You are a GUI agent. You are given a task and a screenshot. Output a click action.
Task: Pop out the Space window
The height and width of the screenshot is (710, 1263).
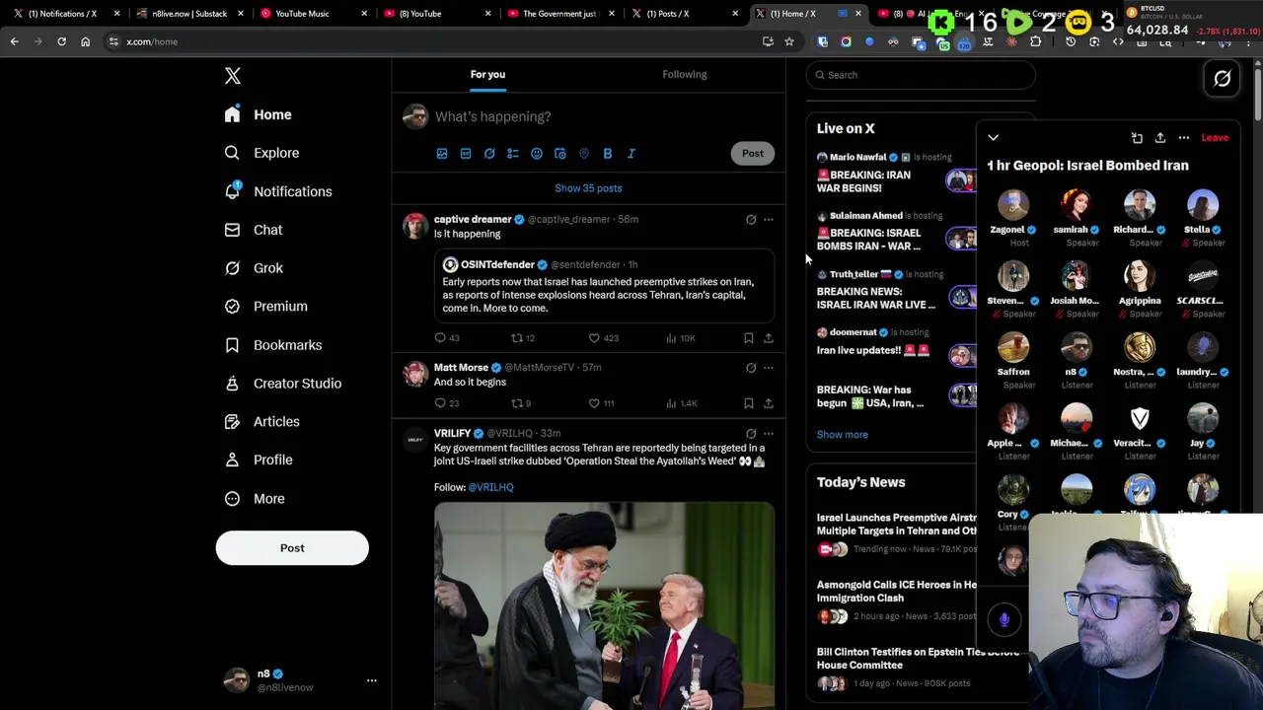pos(1137,138)
